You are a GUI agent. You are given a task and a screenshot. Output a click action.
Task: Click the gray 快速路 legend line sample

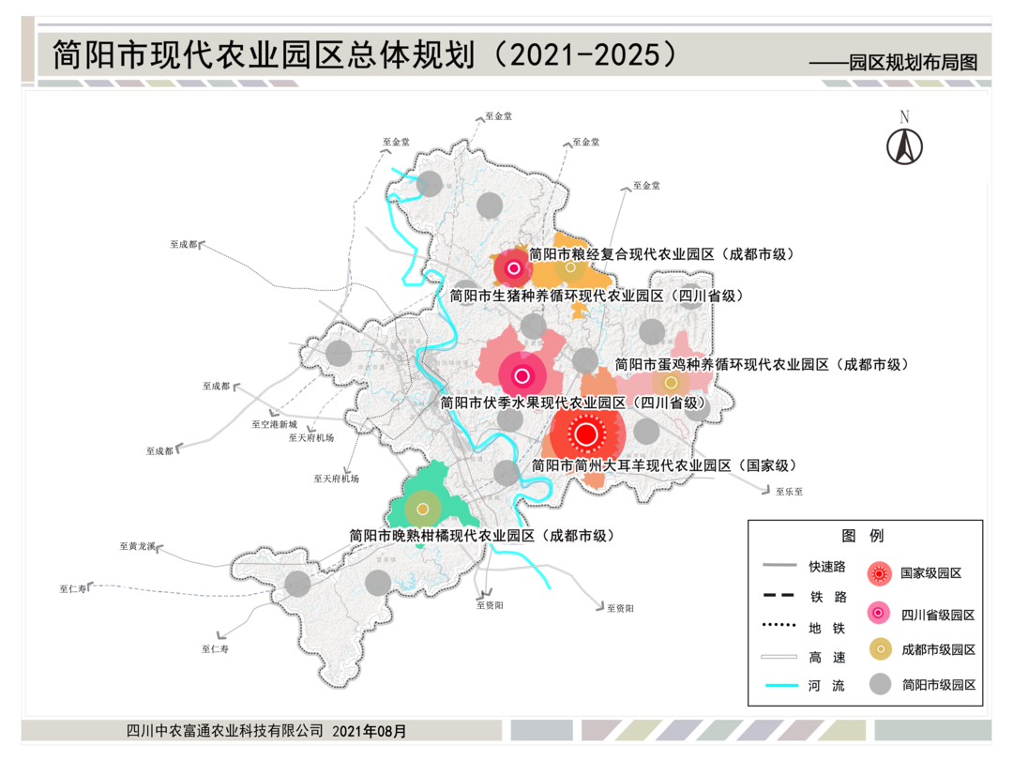(x=779, y=566)
